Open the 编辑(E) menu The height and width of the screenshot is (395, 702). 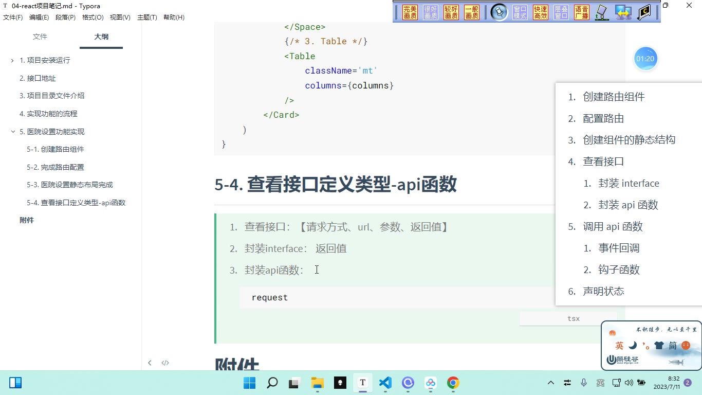tap(39, 17)
